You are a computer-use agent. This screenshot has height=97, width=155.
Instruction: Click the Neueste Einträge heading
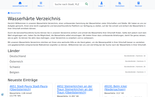click(x=23, y=80)
